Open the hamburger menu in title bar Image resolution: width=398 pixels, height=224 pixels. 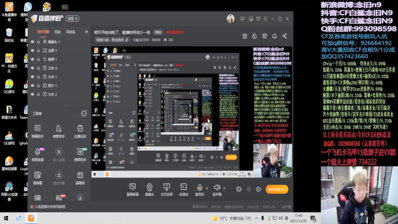coord(265,19)
